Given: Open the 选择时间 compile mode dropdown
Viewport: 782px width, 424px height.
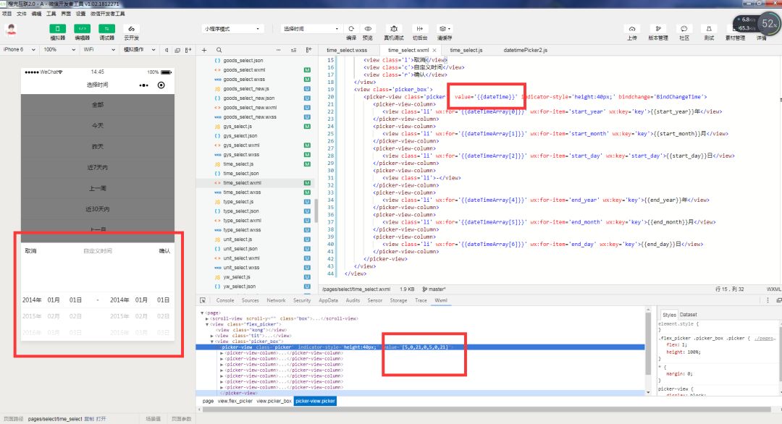Looking at the screenshot, I should (311, 29).
